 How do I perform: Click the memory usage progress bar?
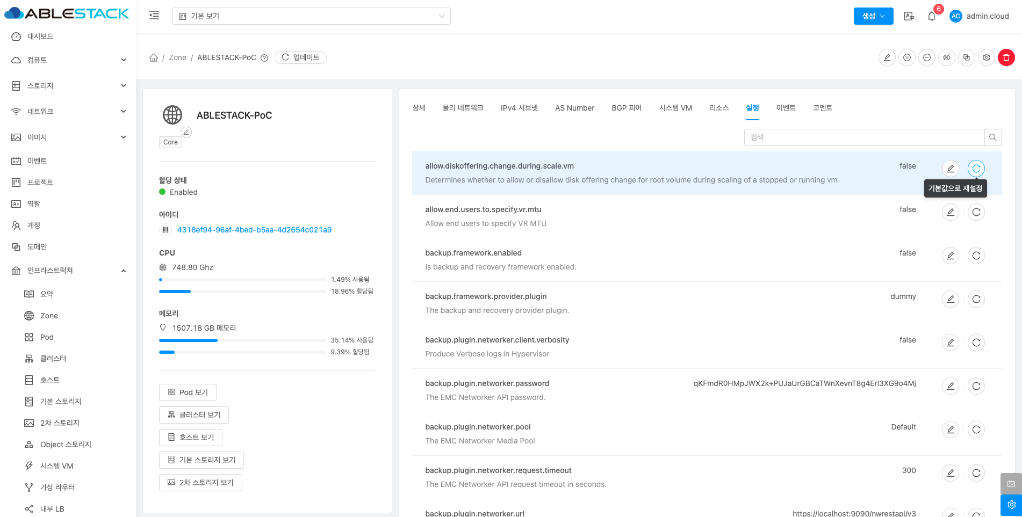coord(242,340)
